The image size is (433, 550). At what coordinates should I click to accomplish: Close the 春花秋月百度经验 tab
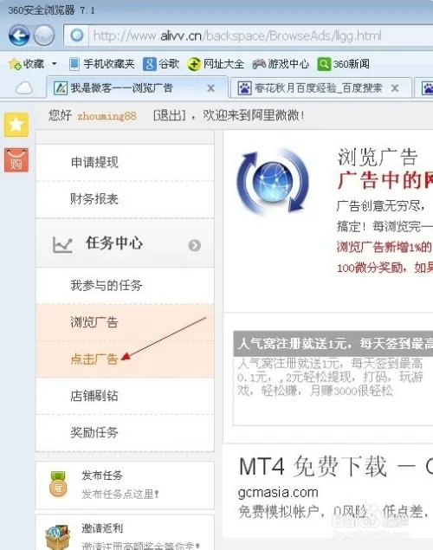395,88
